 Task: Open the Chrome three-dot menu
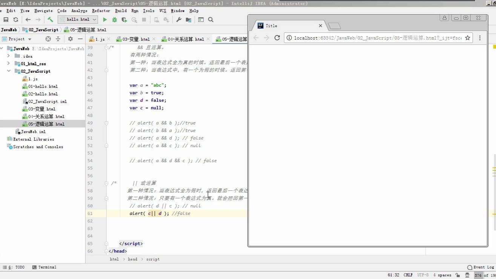coord(480,38)
